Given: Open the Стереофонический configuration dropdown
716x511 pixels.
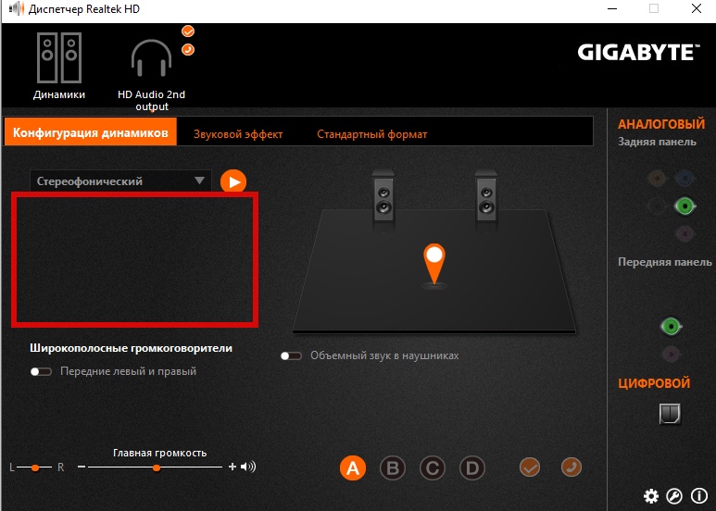Looking at the screenshot, I should click(120, 181).
